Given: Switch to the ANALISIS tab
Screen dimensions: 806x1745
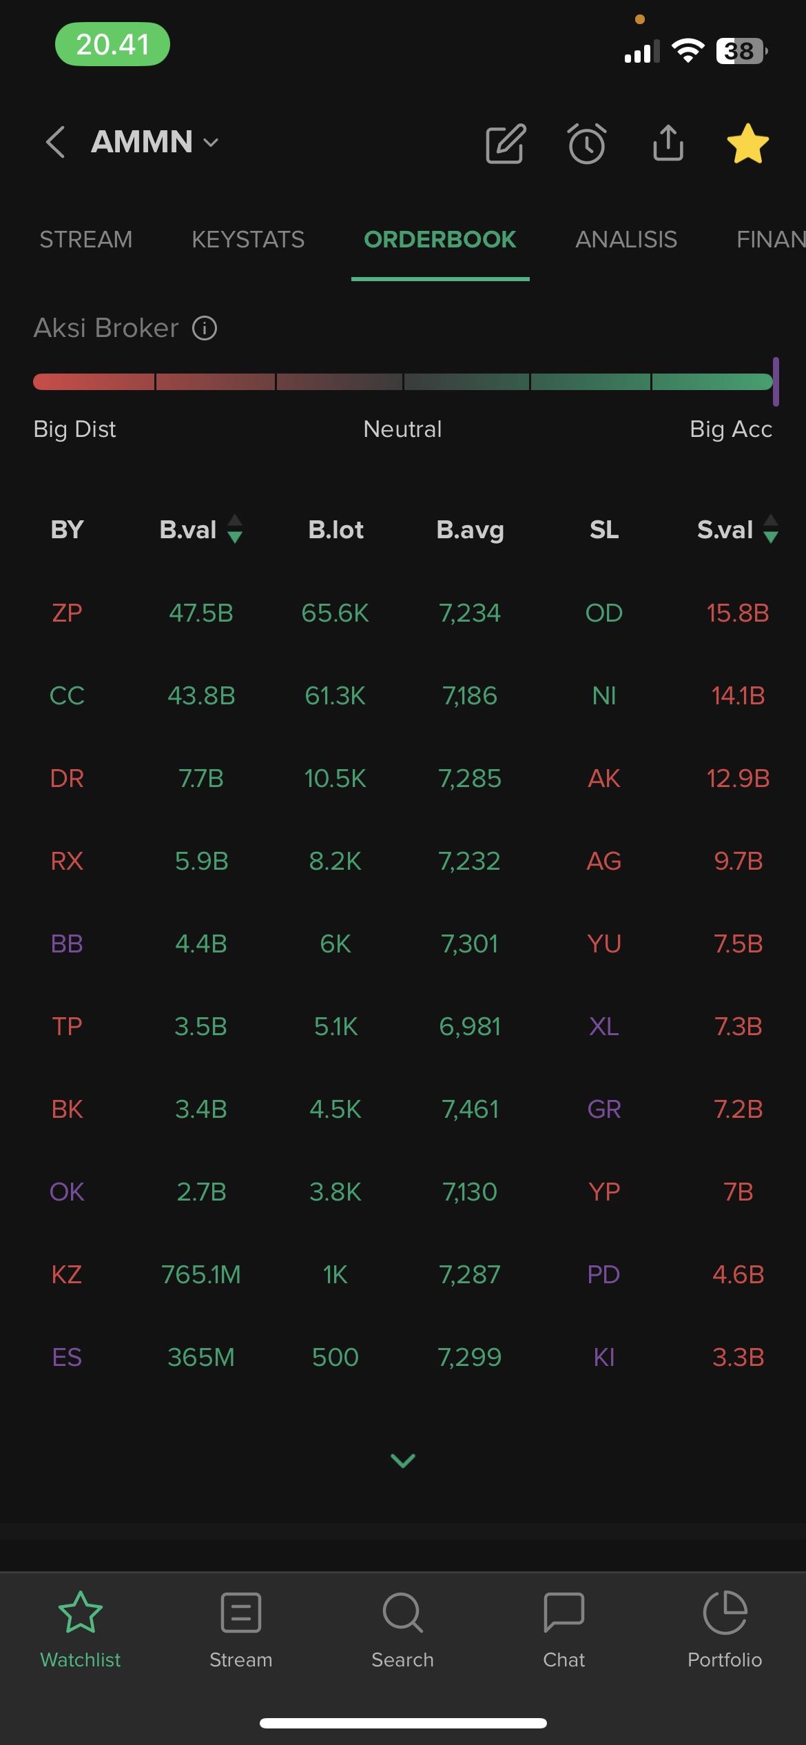Looking at the screenshot, I should (626, 240).
